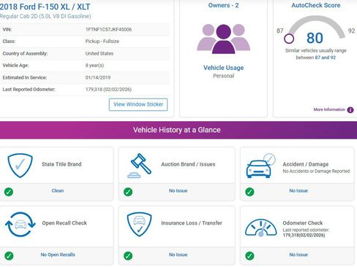Select the 8 year(s) vehicle age value
Screen dimensions: 357x267
[x=94, y=66]
